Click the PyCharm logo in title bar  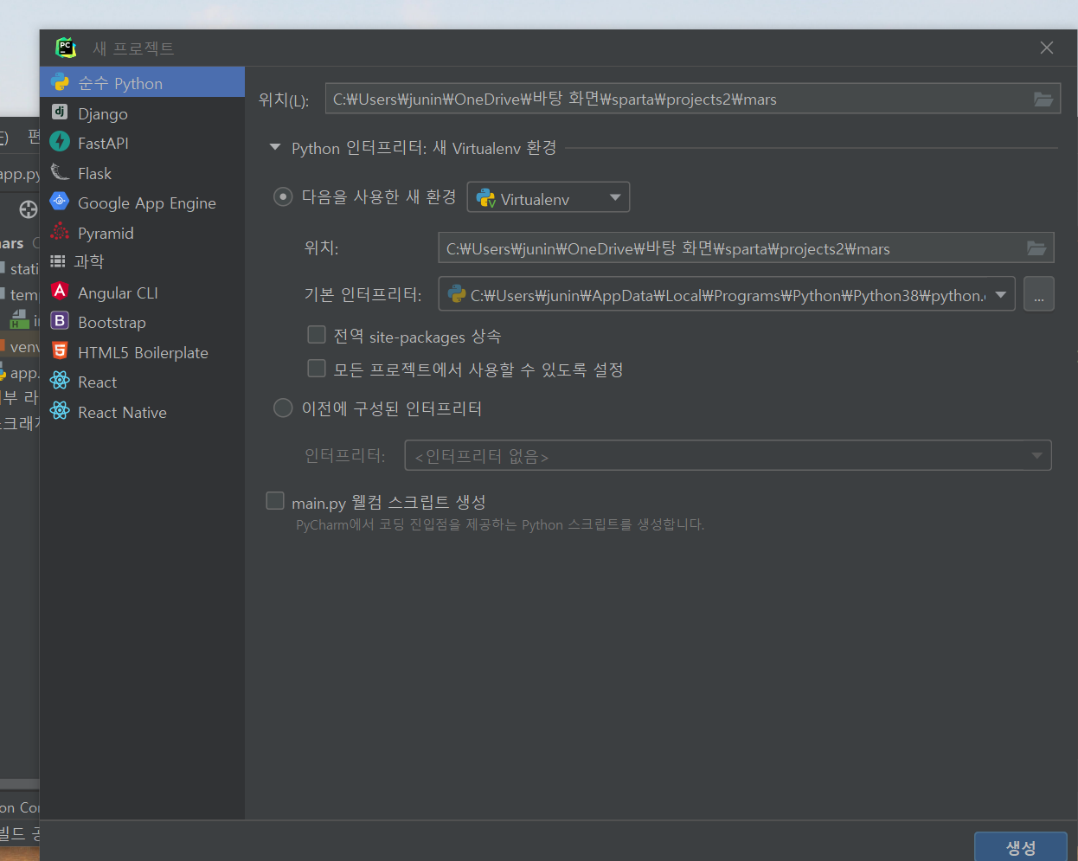point(66,48)
